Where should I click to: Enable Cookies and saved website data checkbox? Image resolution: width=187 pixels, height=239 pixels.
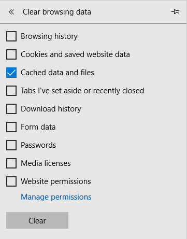(11, 54)
